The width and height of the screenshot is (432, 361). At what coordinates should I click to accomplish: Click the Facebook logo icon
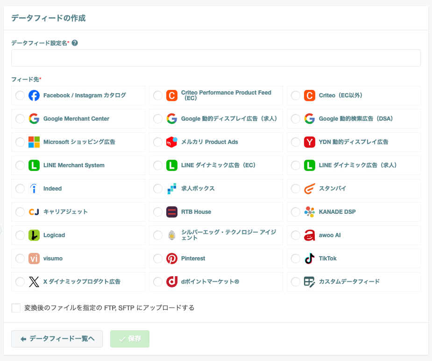[34, 95]
